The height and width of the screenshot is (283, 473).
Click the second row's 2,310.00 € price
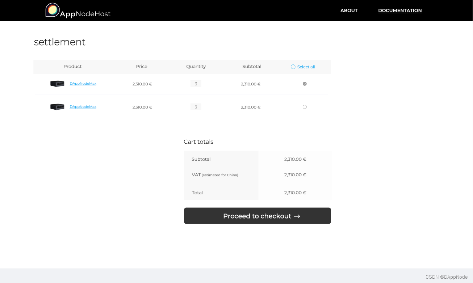pyautogui.click(x=142, y=107)
